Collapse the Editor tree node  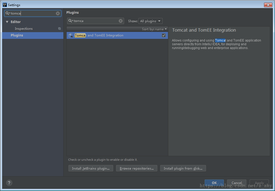(x=7, y=22)
